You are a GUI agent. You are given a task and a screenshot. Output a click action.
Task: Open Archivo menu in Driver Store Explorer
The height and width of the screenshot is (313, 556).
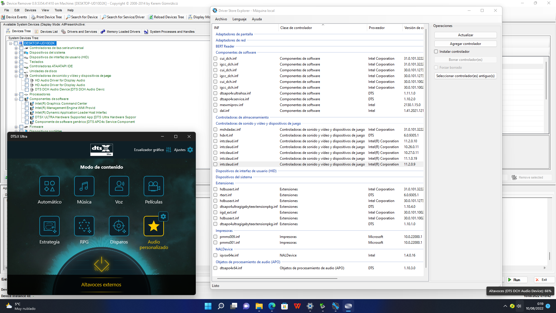pos(221,19)
